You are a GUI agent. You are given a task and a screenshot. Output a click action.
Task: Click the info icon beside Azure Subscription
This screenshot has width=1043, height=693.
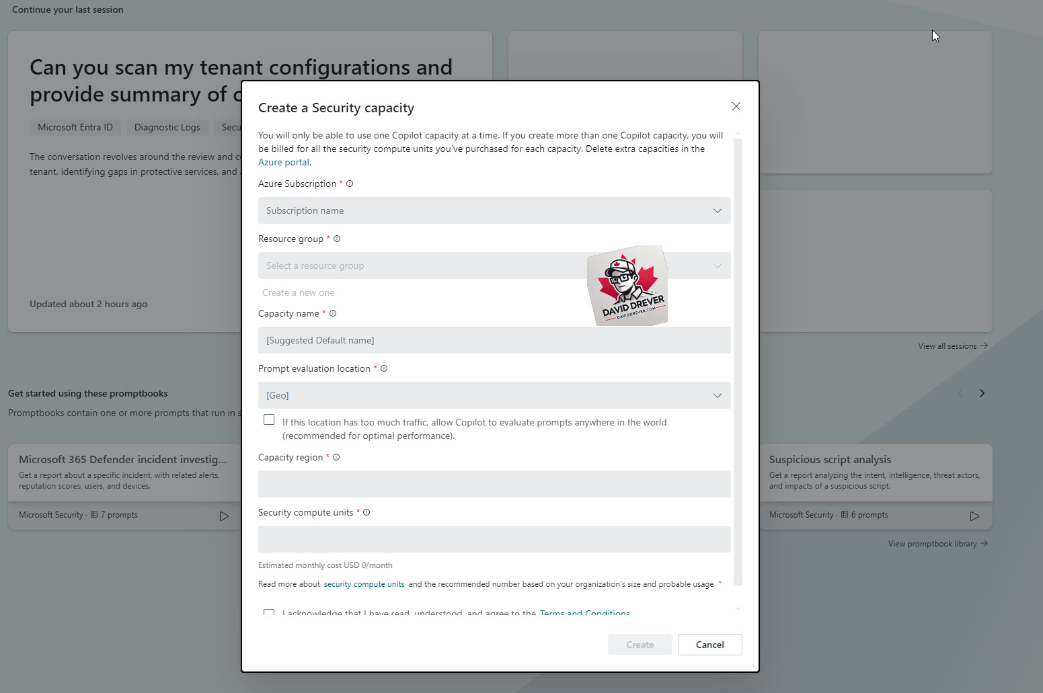(x=350, y=184)
